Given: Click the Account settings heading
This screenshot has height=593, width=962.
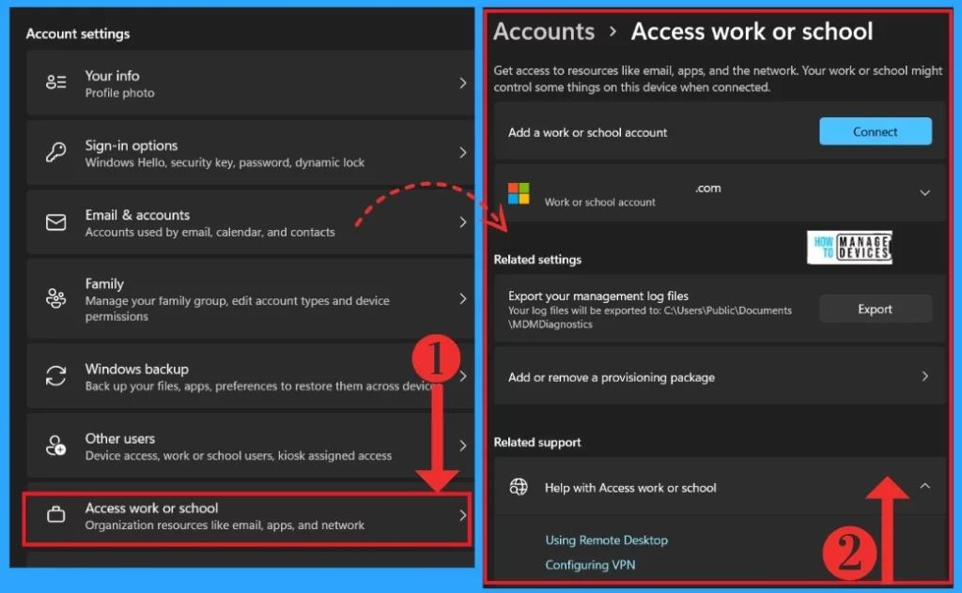Looking at the screenshot, I should (78, 35).
